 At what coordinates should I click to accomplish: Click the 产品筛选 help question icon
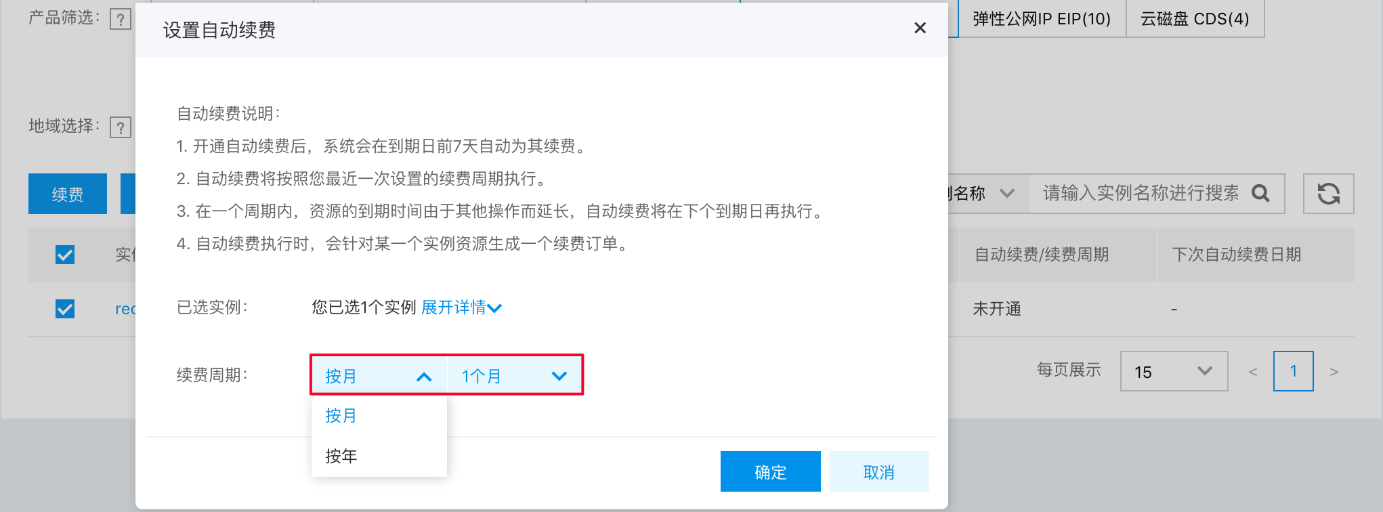tap(120, 19)
